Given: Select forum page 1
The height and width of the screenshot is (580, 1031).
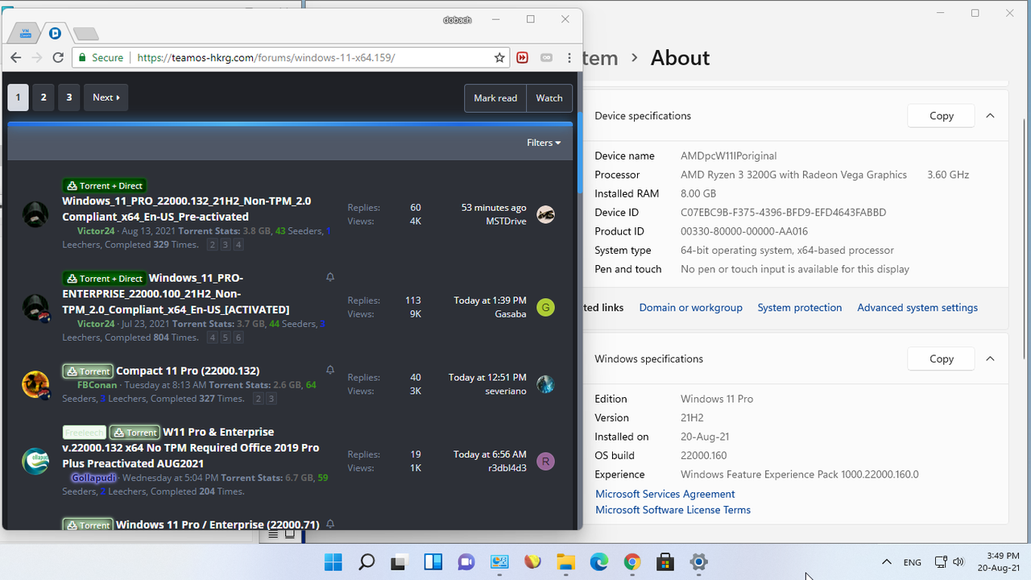Looking at the screenshot, I should click(x=18, y=97).
